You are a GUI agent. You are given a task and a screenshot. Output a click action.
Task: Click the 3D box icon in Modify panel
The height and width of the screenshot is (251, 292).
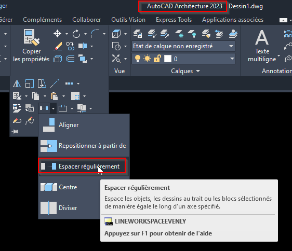(58, 59)
